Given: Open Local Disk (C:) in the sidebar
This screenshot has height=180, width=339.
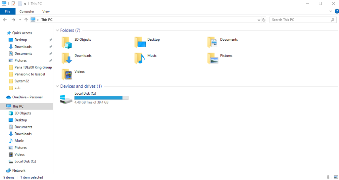Looking at the screenshot, I should pos(25,161).
